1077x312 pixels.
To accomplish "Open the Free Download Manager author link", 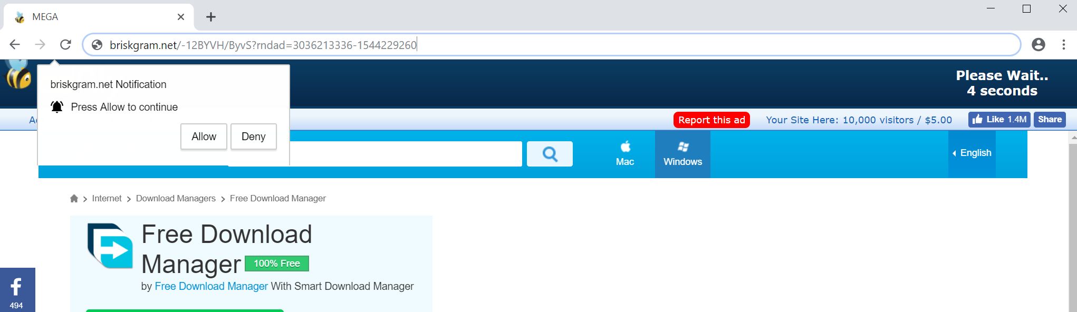I will point(211,286).
